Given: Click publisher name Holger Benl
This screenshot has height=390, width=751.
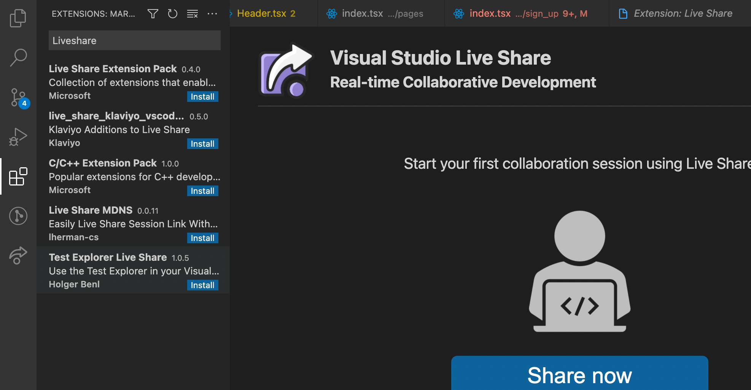Looking at the screenshot, I should tap(74, 284).
